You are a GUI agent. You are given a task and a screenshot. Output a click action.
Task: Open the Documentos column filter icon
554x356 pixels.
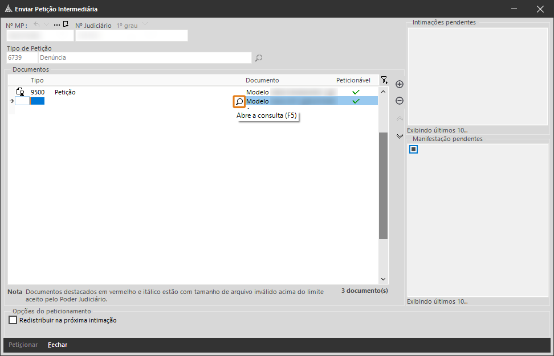385,80
